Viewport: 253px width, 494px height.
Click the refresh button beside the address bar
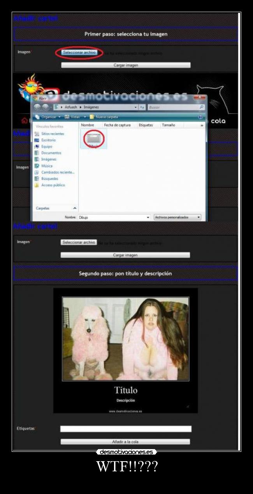(142, 107)
